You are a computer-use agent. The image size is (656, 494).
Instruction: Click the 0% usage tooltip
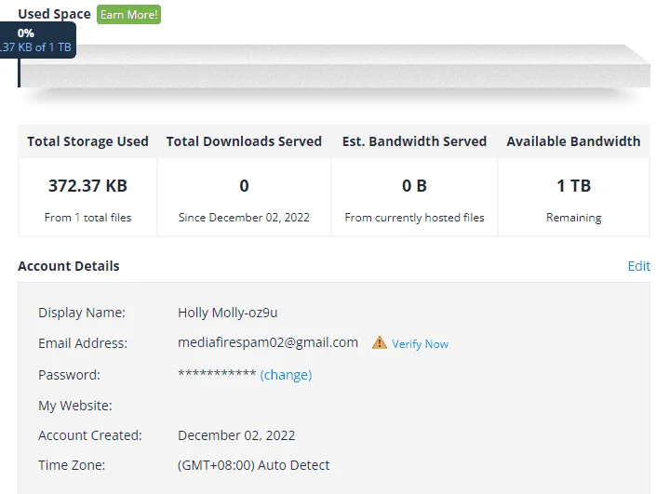click(x=37, y=40)
